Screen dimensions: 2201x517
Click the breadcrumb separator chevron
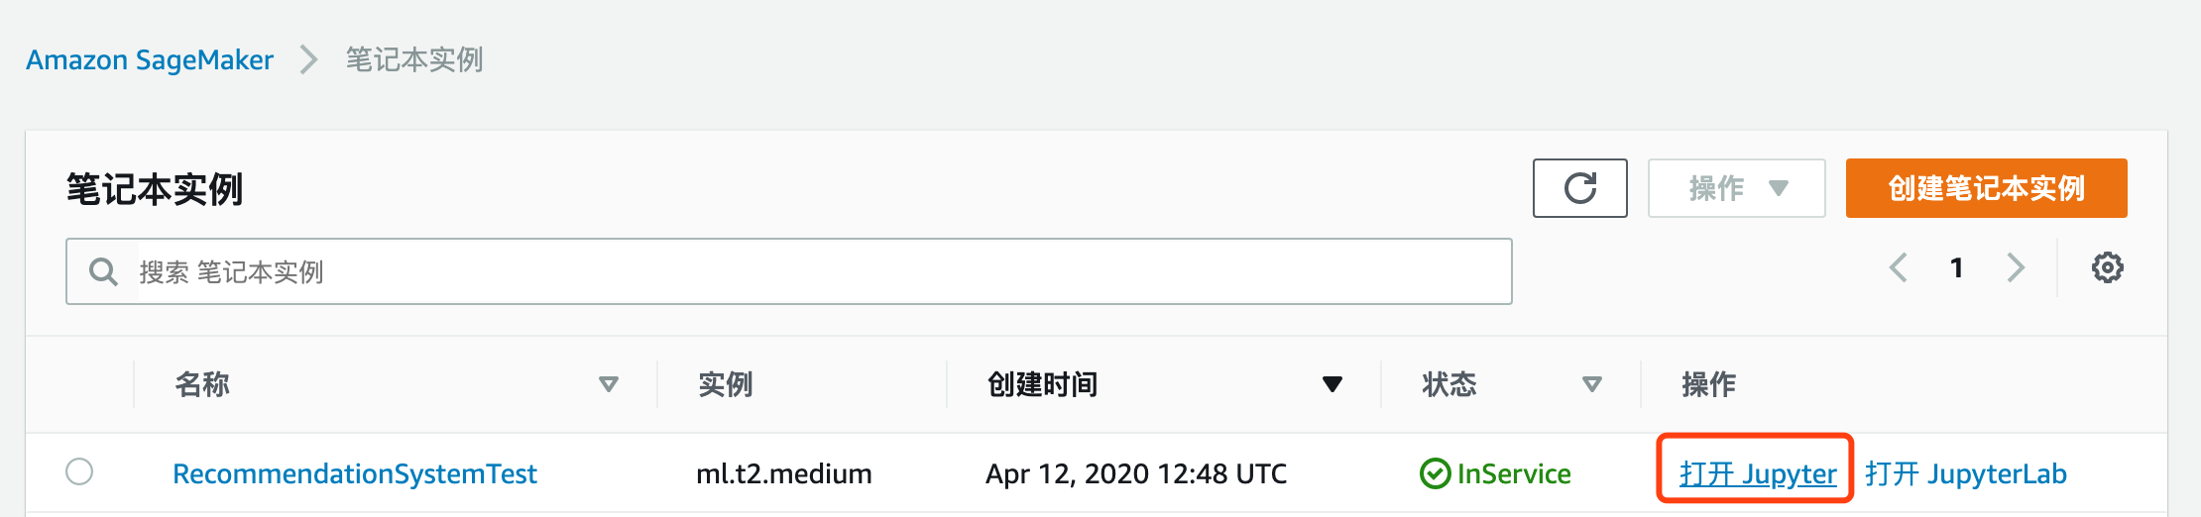pos(309,59)
